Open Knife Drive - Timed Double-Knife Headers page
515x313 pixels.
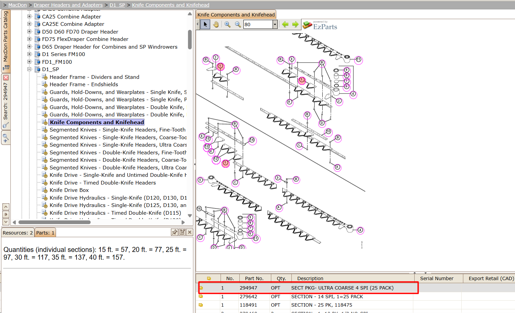tap(103, 183)
